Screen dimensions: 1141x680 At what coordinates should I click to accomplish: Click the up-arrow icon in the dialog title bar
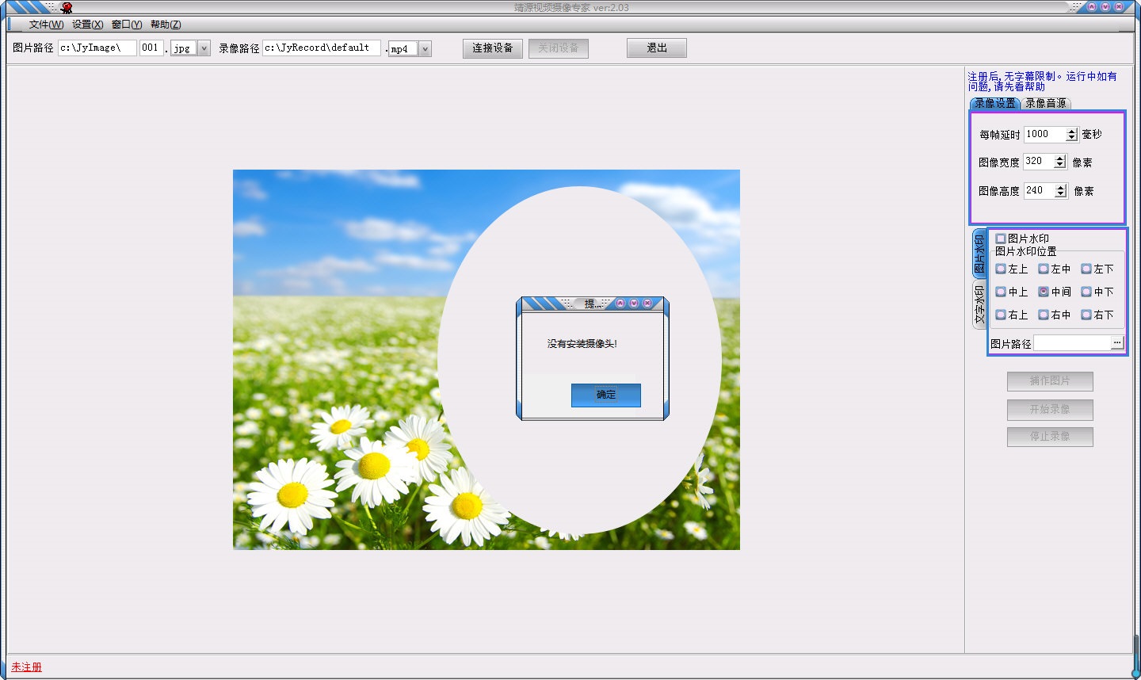620,304
